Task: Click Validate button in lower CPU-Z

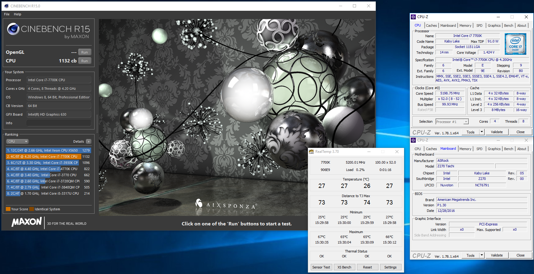Action: pyautogui.click(x=497, y=255)
